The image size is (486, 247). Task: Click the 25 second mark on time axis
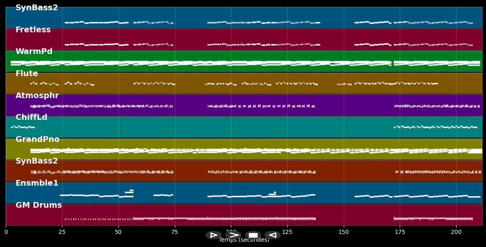pyautogui.click(x=62, y=232)
